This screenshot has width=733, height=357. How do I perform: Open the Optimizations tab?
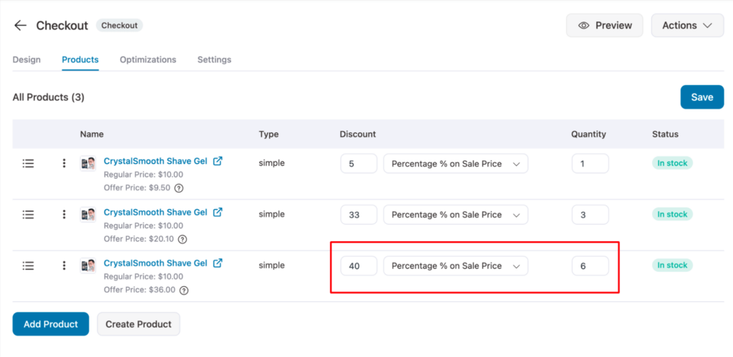(x=147, y=59)
